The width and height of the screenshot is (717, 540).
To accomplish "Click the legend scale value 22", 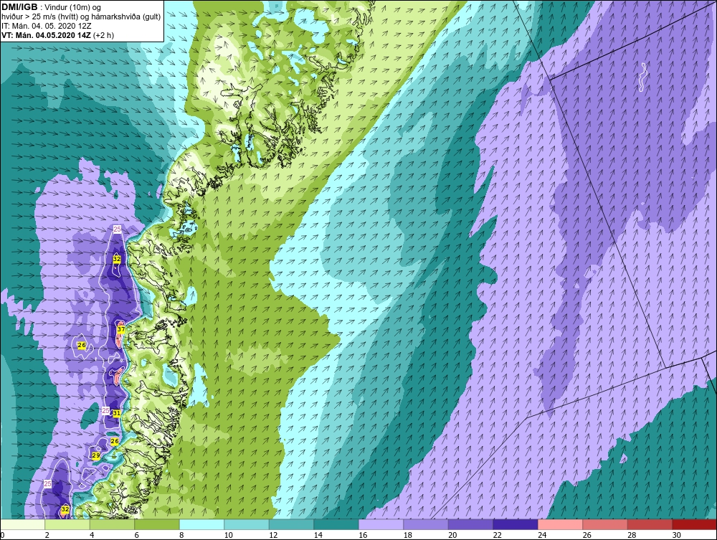I will pos(497,535).
